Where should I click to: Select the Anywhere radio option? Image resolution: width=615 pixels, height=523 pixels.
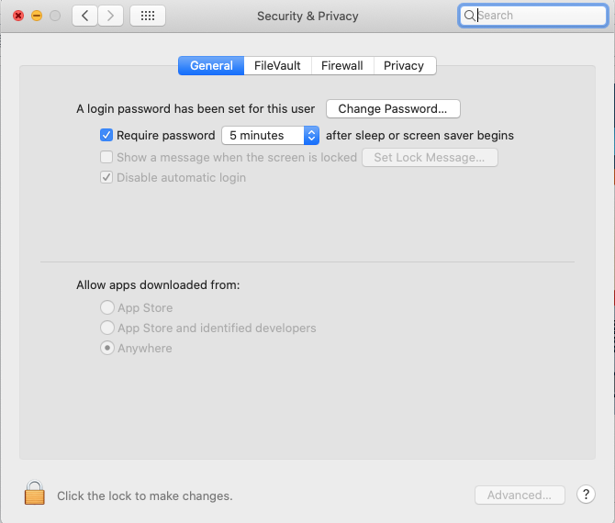[x=107, y=349]
